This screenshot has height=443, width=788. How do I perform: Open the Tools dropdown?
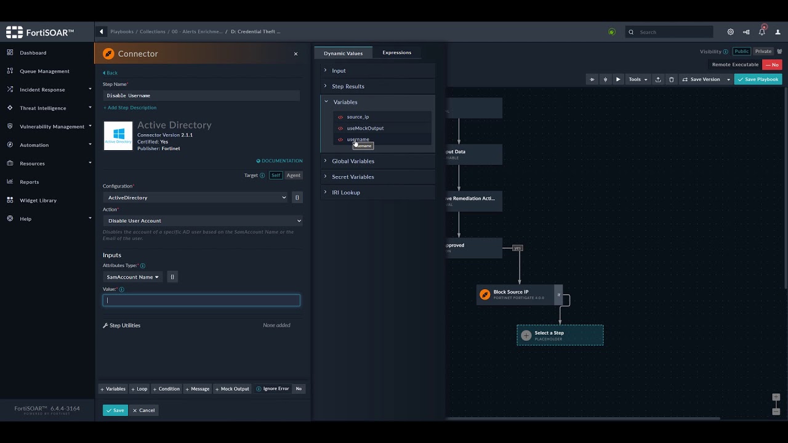coord(637,79)
